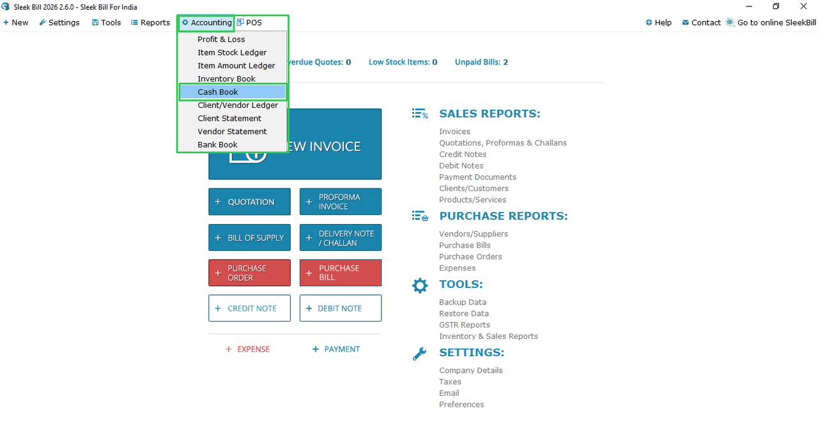818x436 pixels.
Task: Open Client/Vendor Ledger
Action: coord(233,105)
